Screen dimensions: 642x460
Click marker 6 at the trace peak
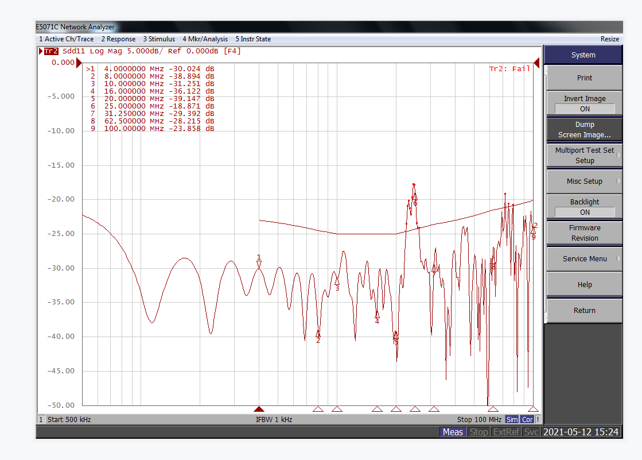point(414,198)
